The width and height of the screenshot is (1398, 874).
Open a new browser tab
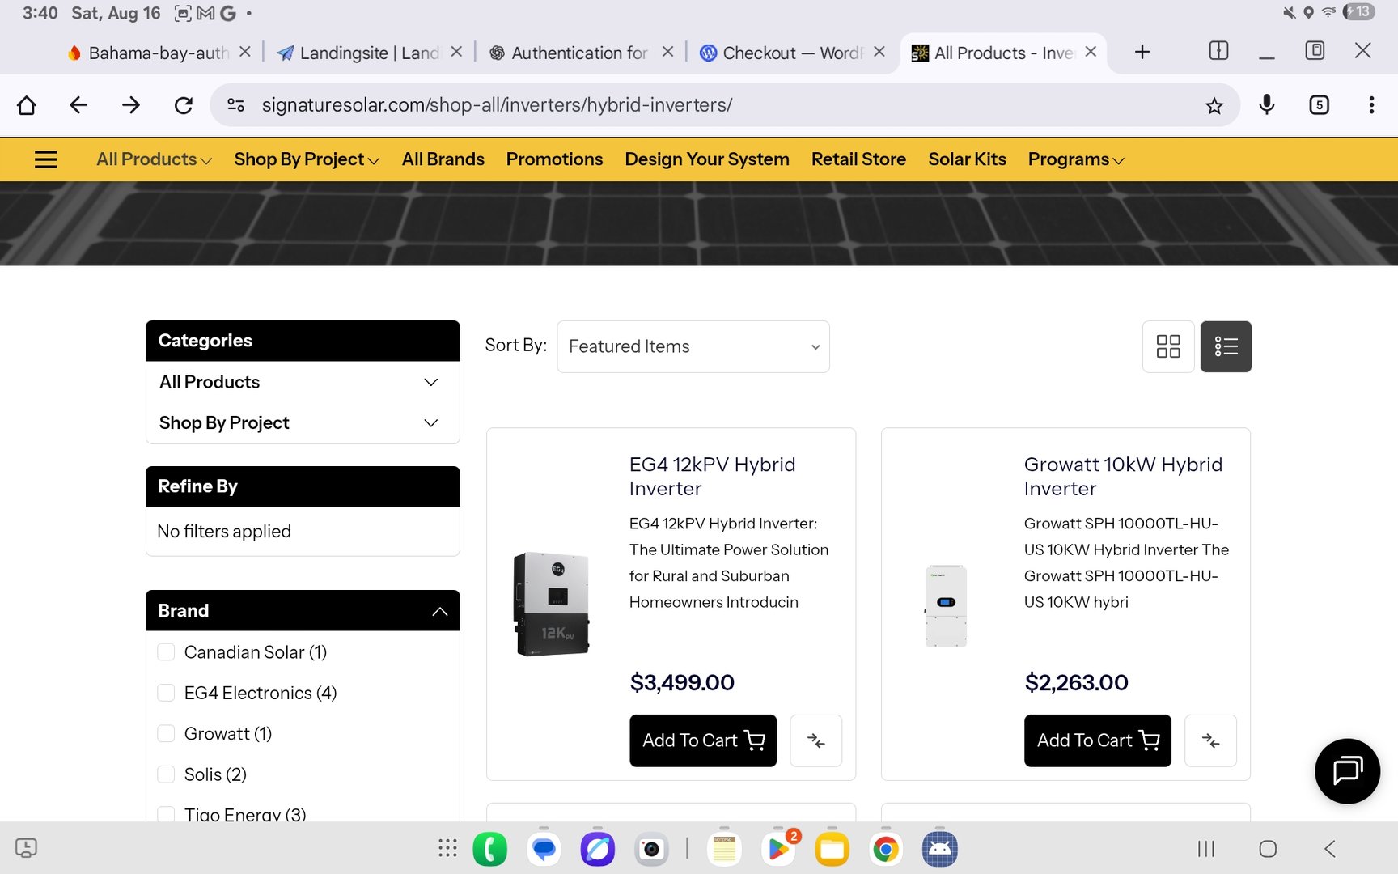coord(1142,53)
